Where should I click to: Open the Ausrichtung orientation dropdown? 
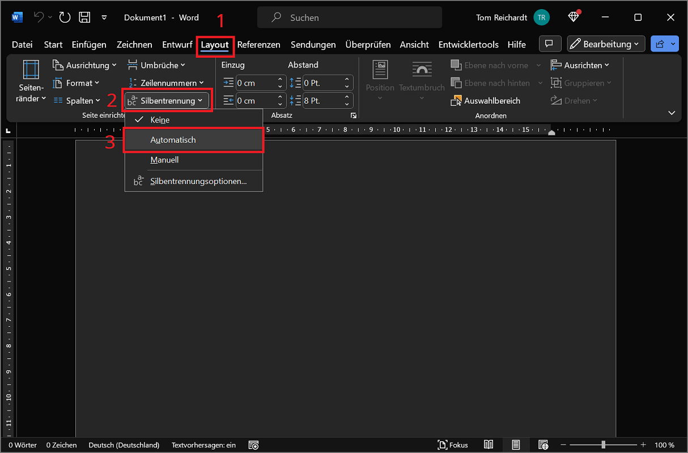pyautogui.click(x=84, y=65)
